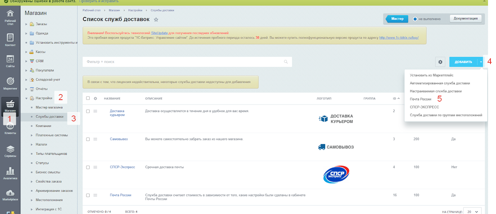Choose Настраиваемая служба доставки menu item
Image resolution: width=496 pixels, height=214 pixels.
436,91
